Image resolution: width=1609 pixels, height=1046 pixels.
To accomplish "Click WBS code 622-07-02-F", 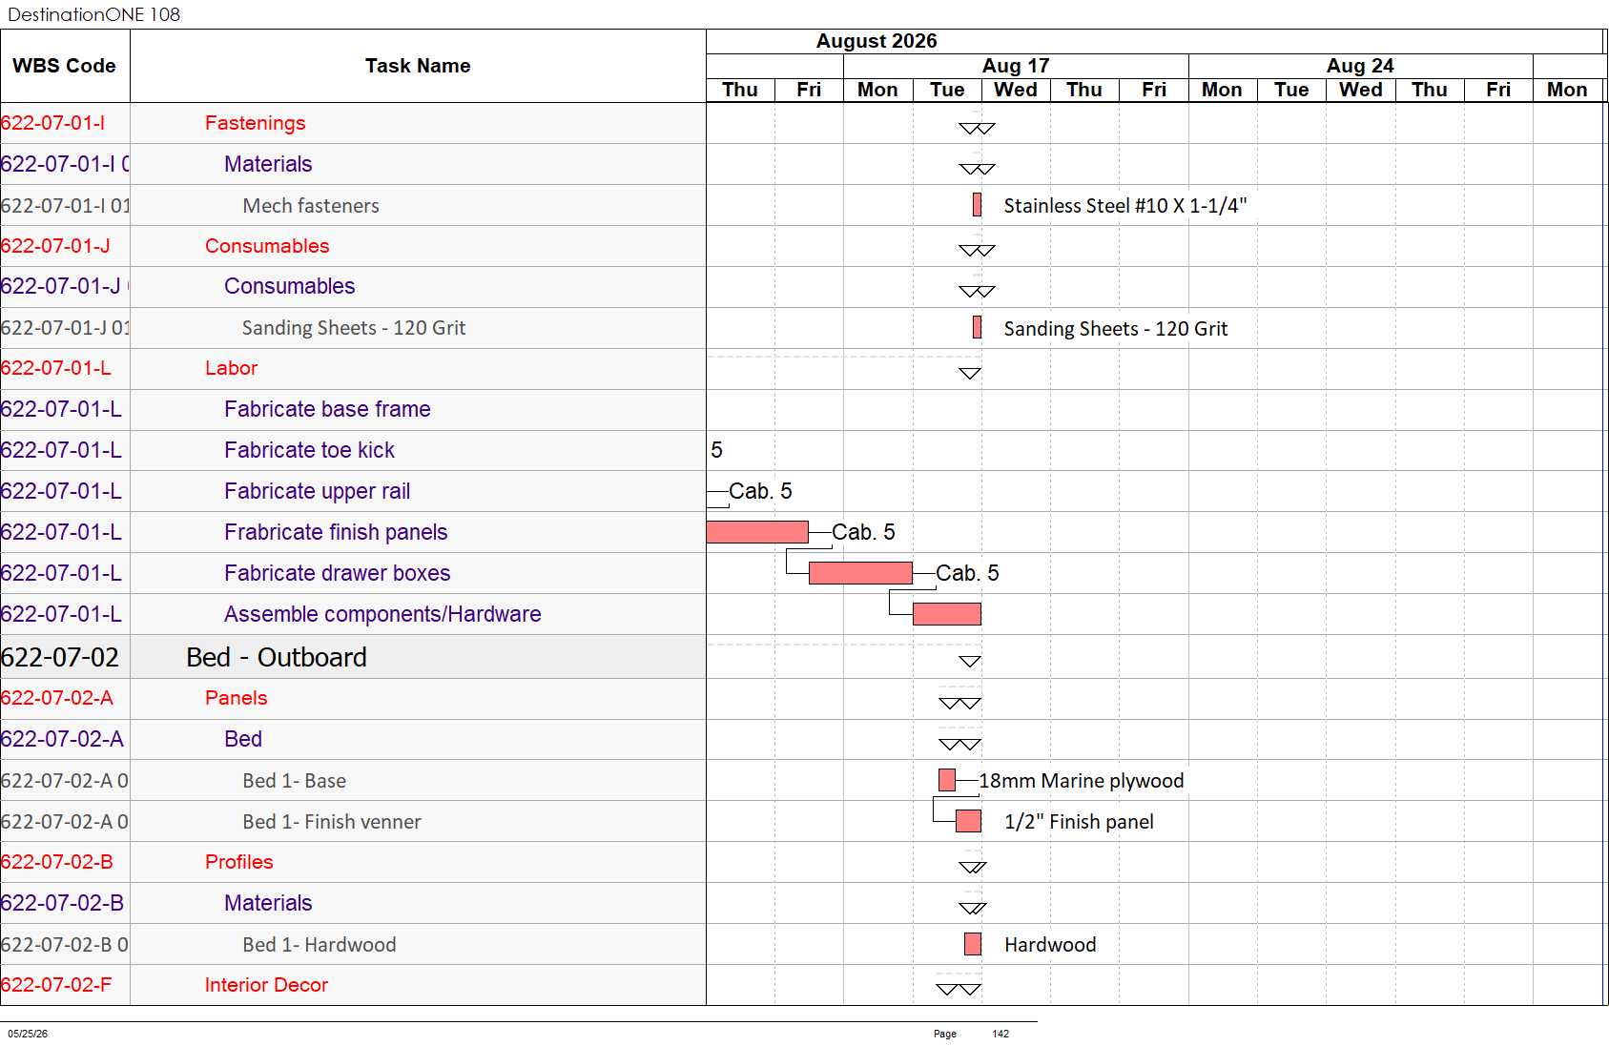I will [56, 985].
